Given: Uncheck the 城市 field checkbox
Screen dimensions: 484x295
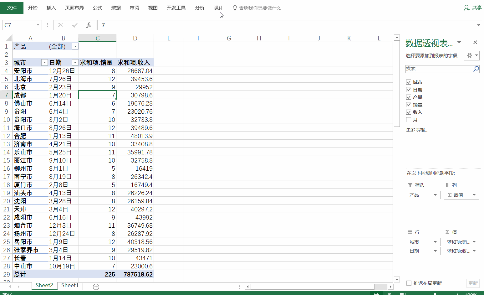Looking at the screenshot, I should 409,82.
